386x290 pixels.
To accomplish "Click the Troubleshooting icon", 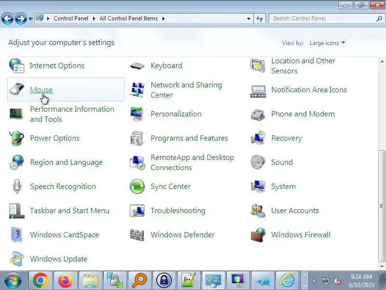I will click(137, 211).
